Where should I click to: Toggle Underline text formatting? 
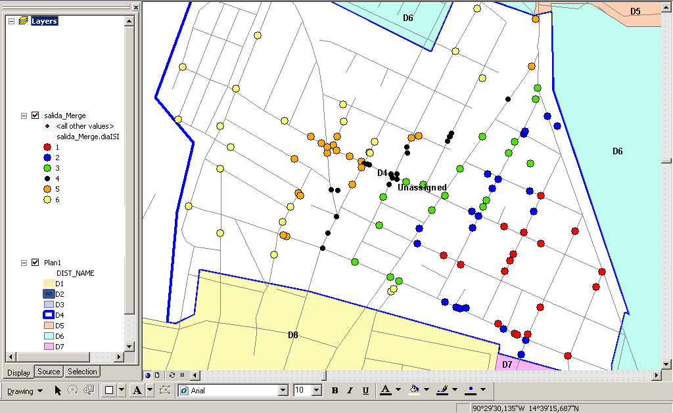click(x=365, y=390)
